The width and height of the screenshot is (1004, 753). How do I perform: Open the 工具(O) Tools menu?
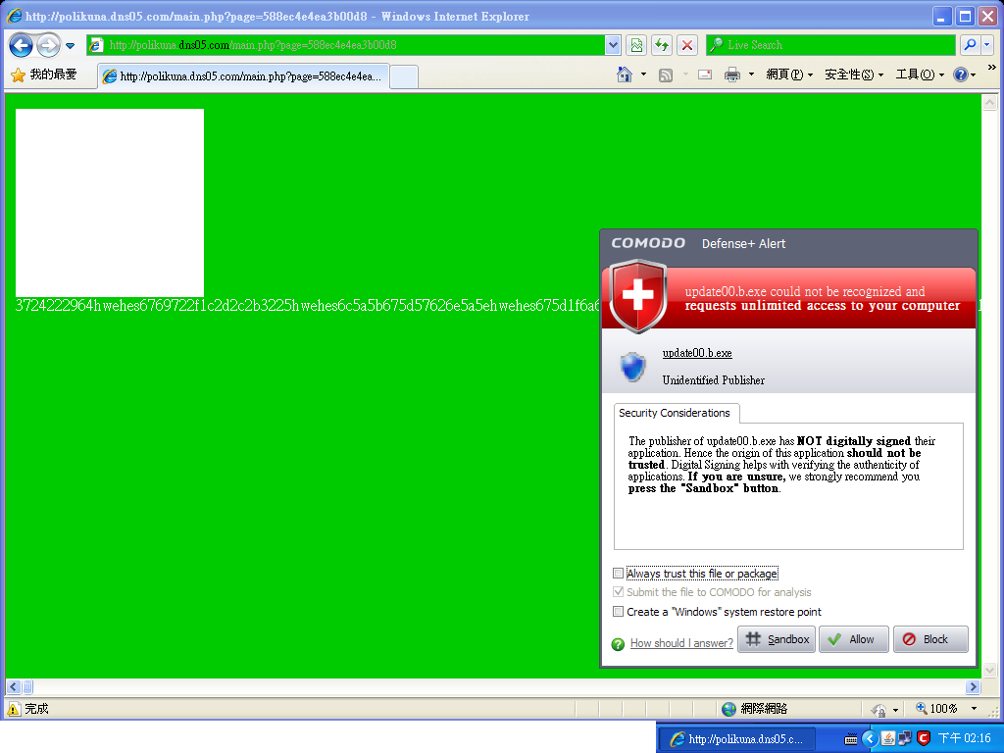[920, 75]
